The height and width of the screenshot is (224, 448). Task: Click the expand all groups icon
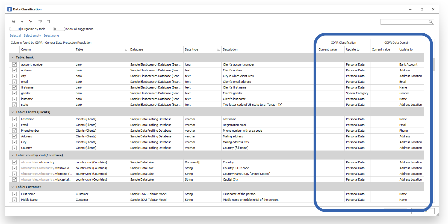(40, 22)
